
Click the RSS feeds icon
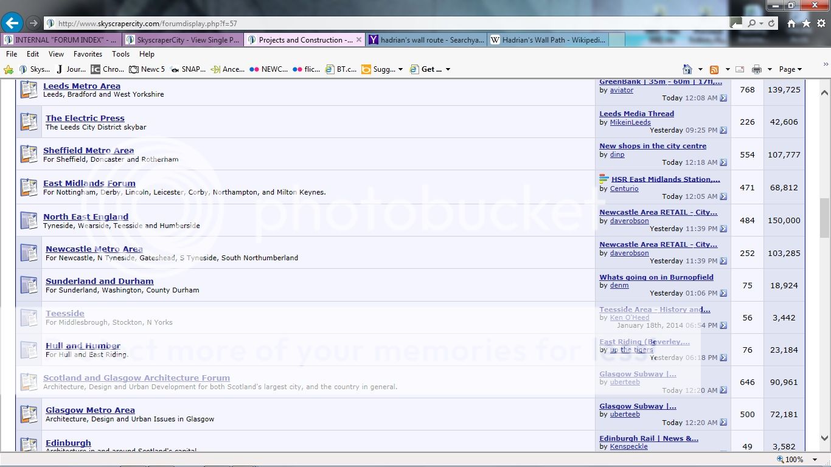click(714, 69)
